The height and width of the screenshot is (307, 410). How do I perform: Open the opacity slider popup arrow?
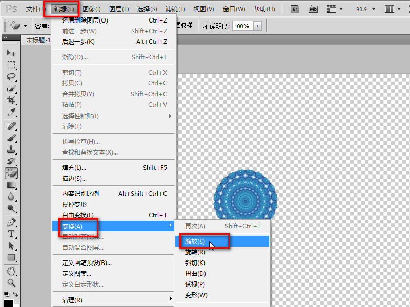point(258,26)
